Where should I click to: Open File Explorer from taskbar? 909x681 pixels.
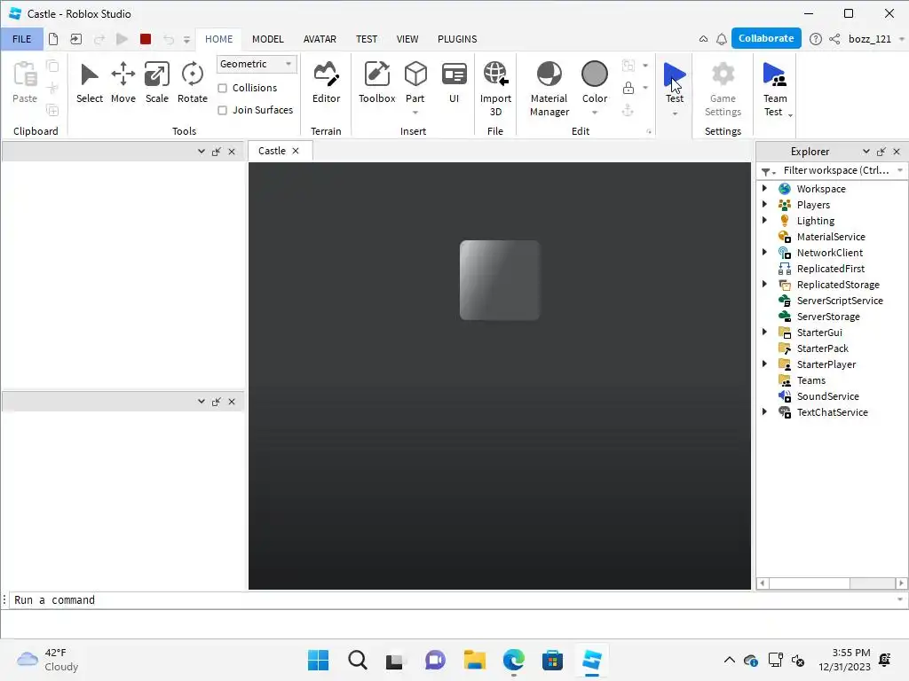474,660
